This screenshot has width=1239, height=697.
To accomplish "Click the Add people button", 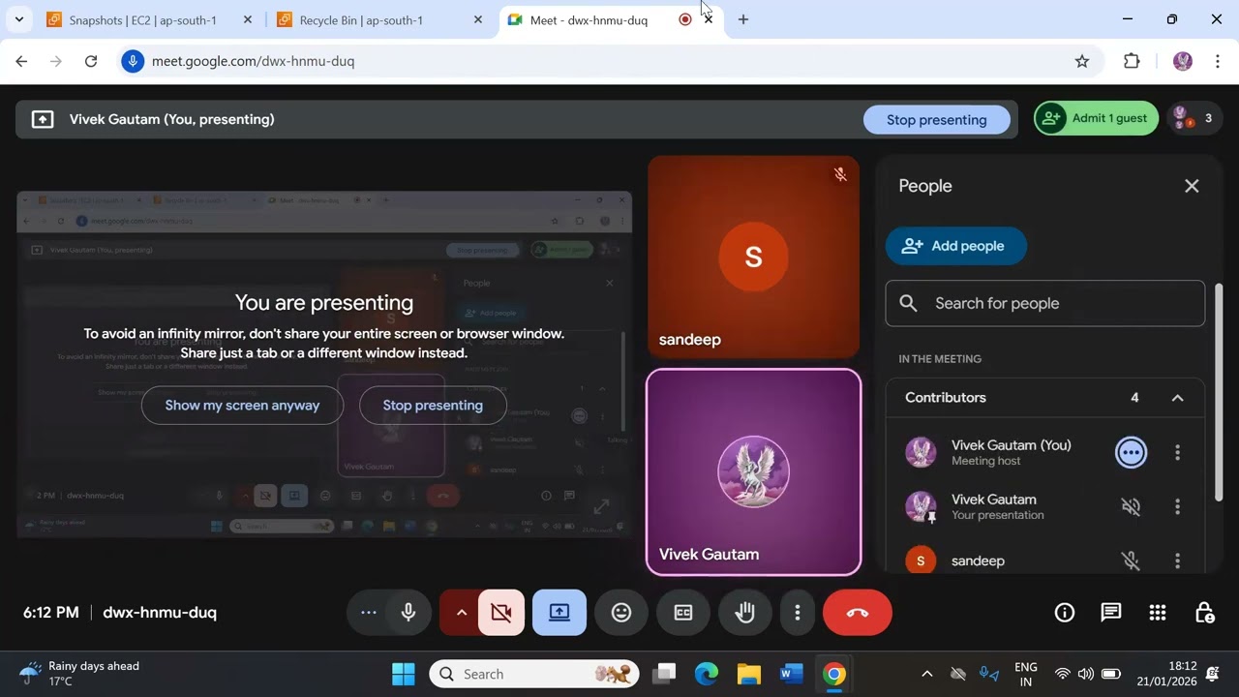I will [x=955, y=246].
